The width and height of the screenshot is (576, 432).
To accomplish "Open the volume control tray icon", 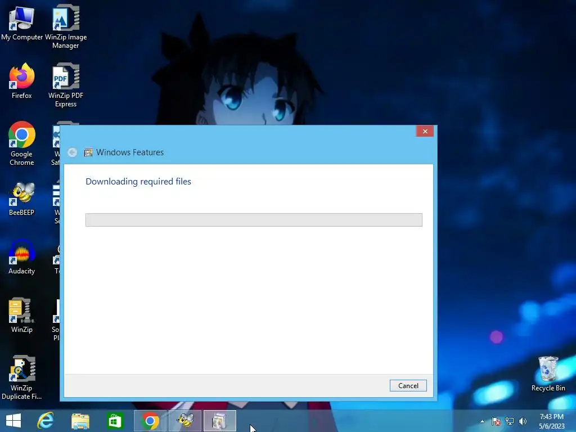I will pos(523,421).
